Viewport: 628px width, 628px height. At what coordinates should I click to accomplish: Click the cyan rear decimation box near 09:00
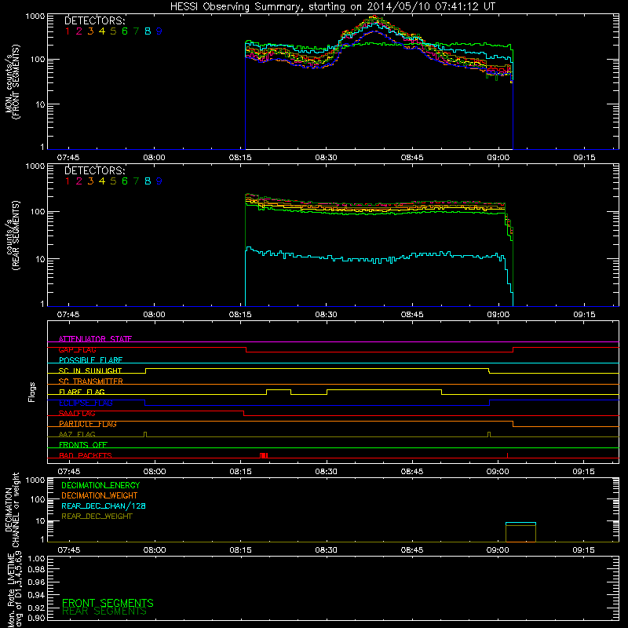click(520, 523)
